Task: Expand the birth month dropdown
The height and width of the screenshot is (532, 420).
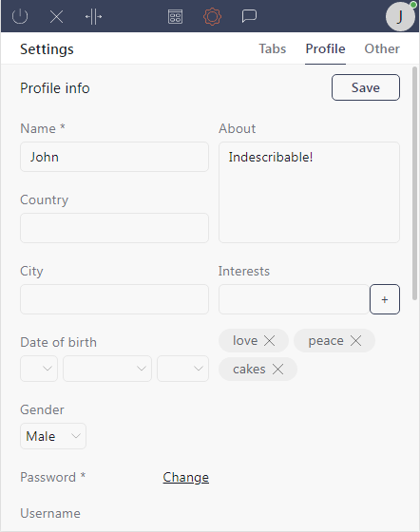Action: pos(107,369)
